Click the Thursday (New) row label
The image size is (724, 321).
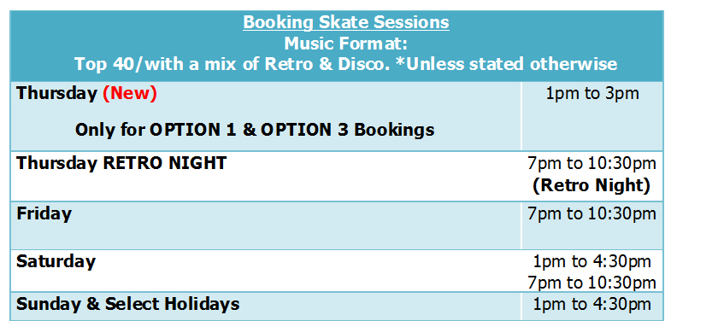point(87,94)
